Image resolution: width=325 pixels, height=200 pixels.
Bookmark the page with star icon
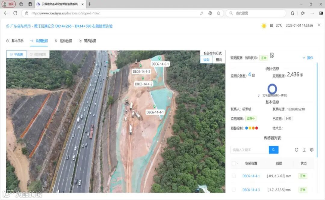(x=218, y=13)
